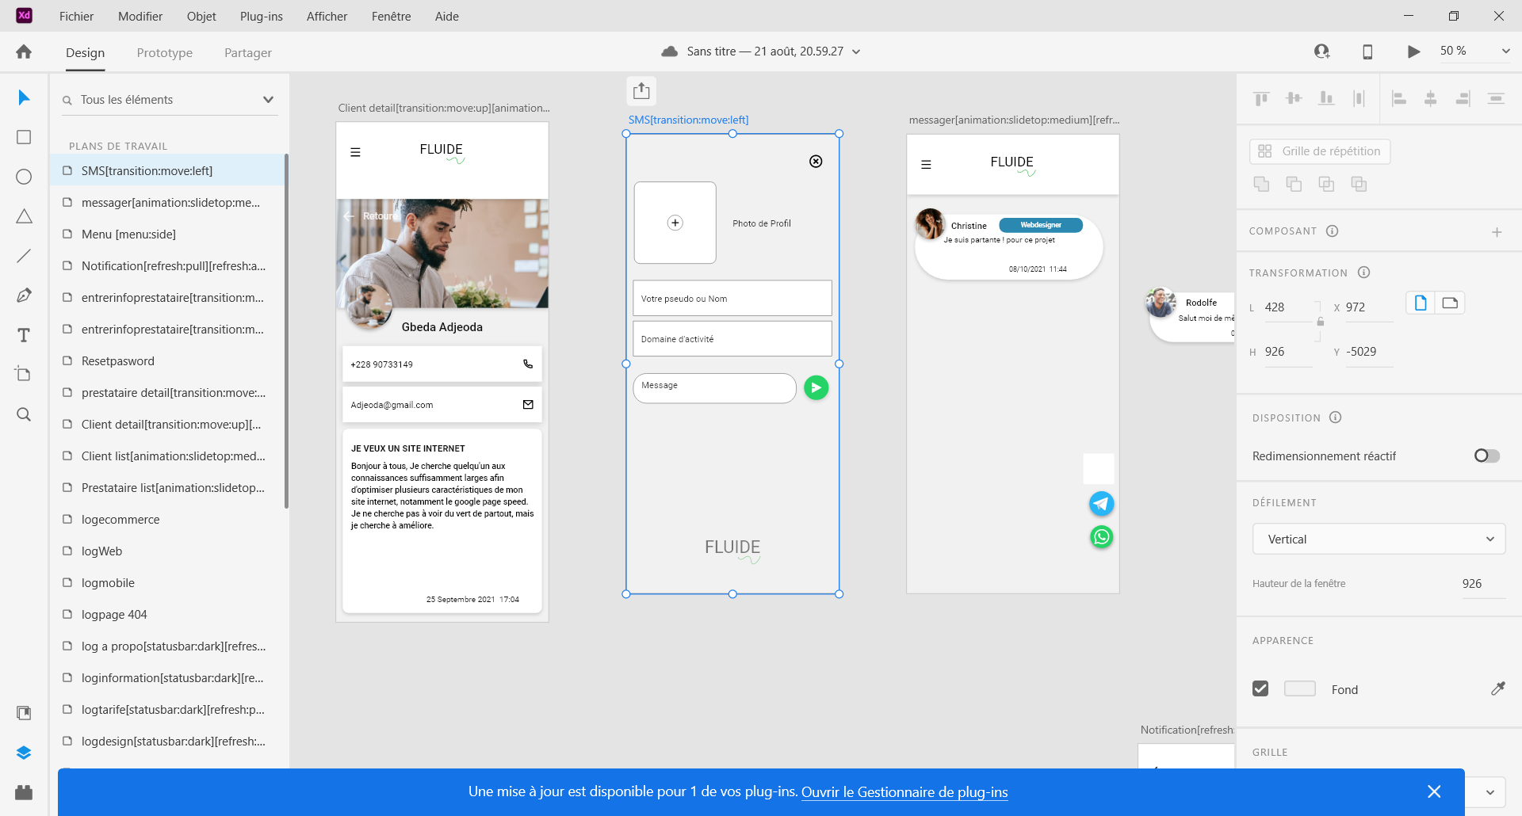Switch to the Prototype tab

(x=165, y=52)
